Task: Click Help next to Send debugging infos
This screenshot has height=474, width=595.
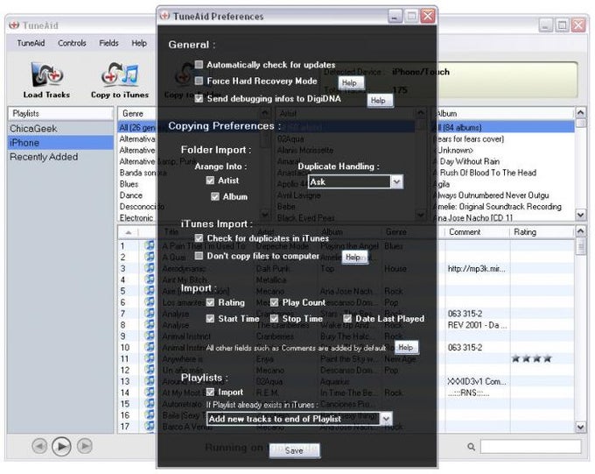Action: pyautogui.click(x=380, y=101)
